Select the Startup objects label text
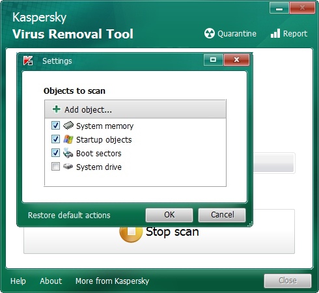The image size is (319, 293). pos(104,140)
